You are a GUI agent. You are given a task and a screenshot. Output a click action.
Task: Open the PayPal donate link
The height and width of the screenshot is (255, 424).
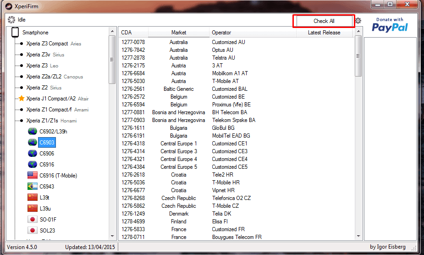390,25
